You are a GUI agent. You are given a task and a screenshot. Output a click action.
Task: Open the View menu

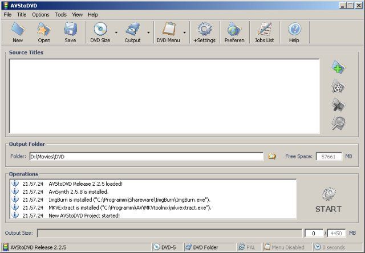78,15
